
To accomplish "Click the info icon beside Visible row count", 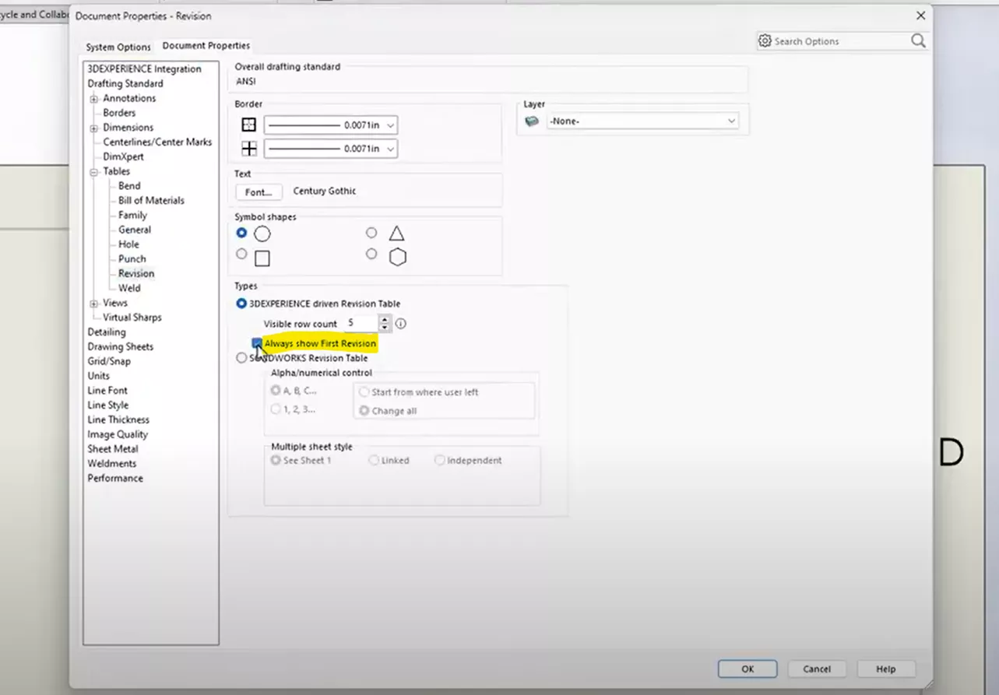I will 401,323.
